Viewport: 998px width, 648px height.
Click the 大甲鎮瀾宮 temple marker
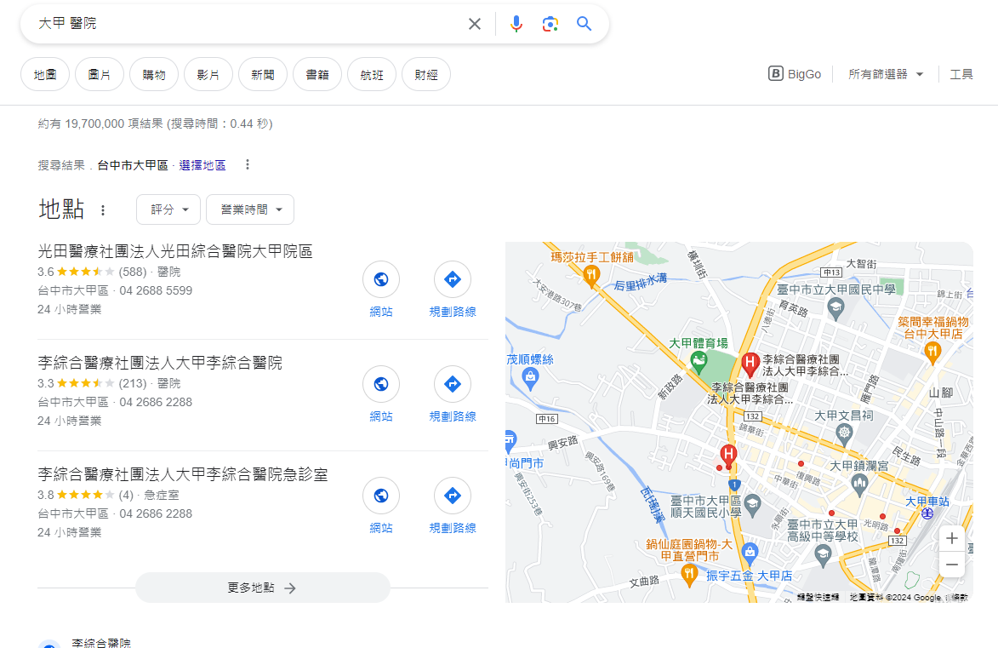point(859,485)
